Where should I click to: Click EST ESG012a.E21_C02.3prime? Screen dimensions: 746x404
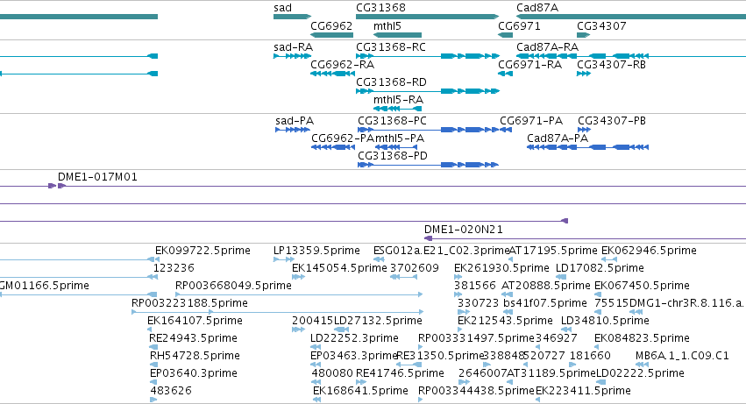point(379,259)
